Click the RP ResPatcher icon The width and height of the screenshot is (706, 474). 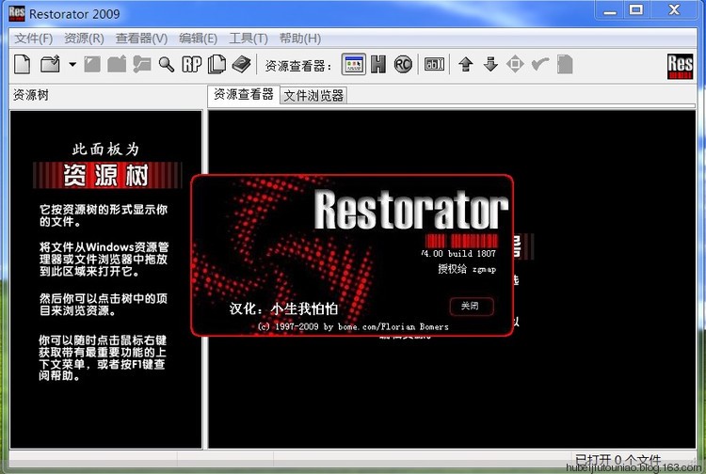pyautogui.click(x=192, y=64)
